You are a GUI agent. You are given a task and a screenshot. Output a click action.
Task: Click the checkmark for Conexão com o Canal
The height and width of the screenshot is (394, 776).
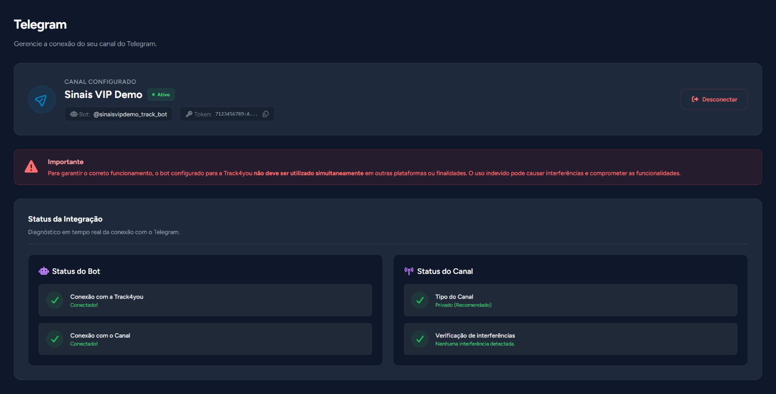tap(55, 339)
